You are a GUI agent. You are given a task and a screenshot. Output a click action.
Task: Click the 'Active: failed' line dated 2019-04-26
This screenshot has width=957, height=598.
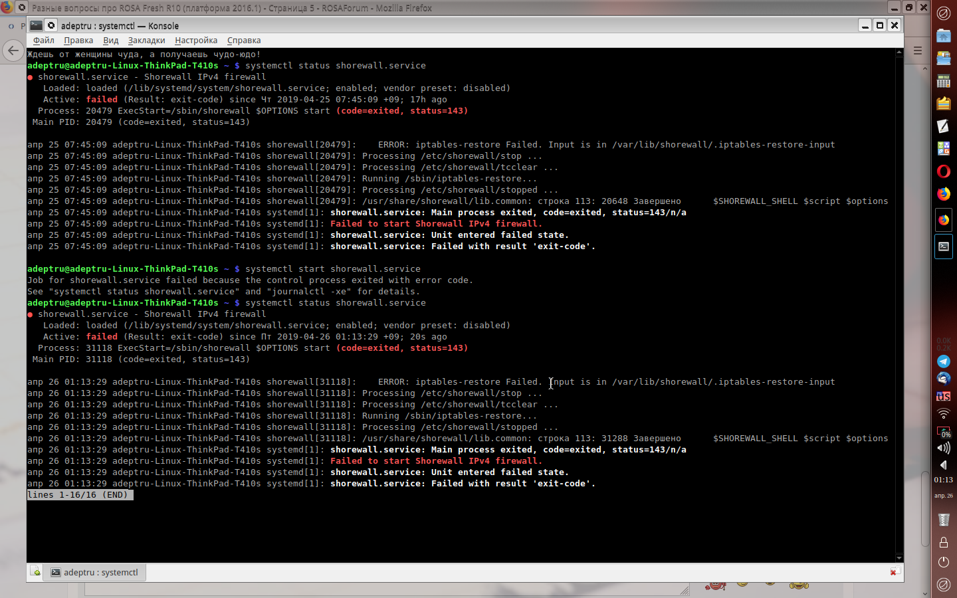[x=245, y=337]
